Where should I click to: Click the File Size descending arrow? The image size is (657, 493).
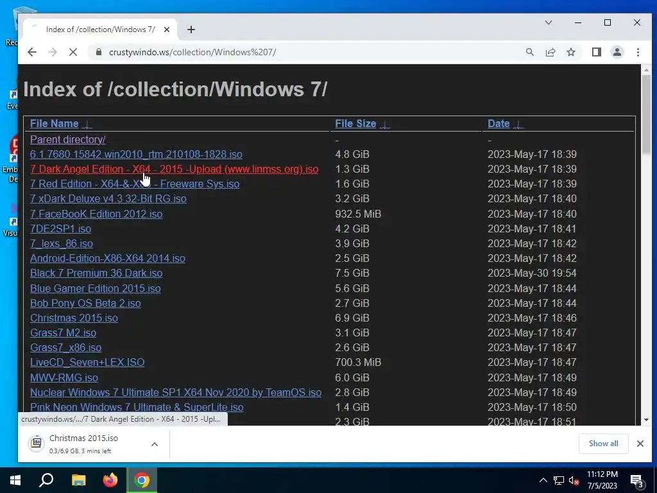pos(385,125)
